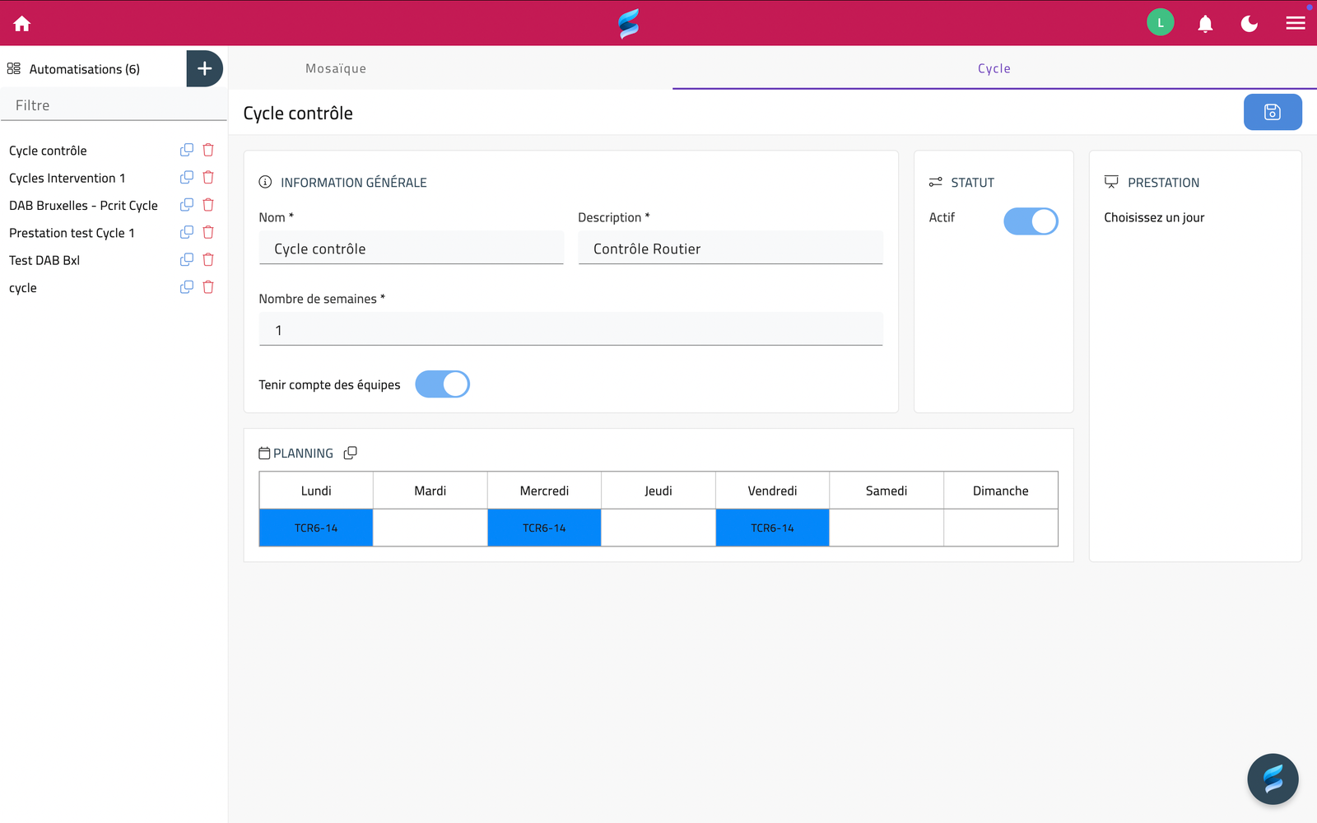The image size is (1317, 823).
Task: Toggle the Actif status switch
Action: (1031, 221)
